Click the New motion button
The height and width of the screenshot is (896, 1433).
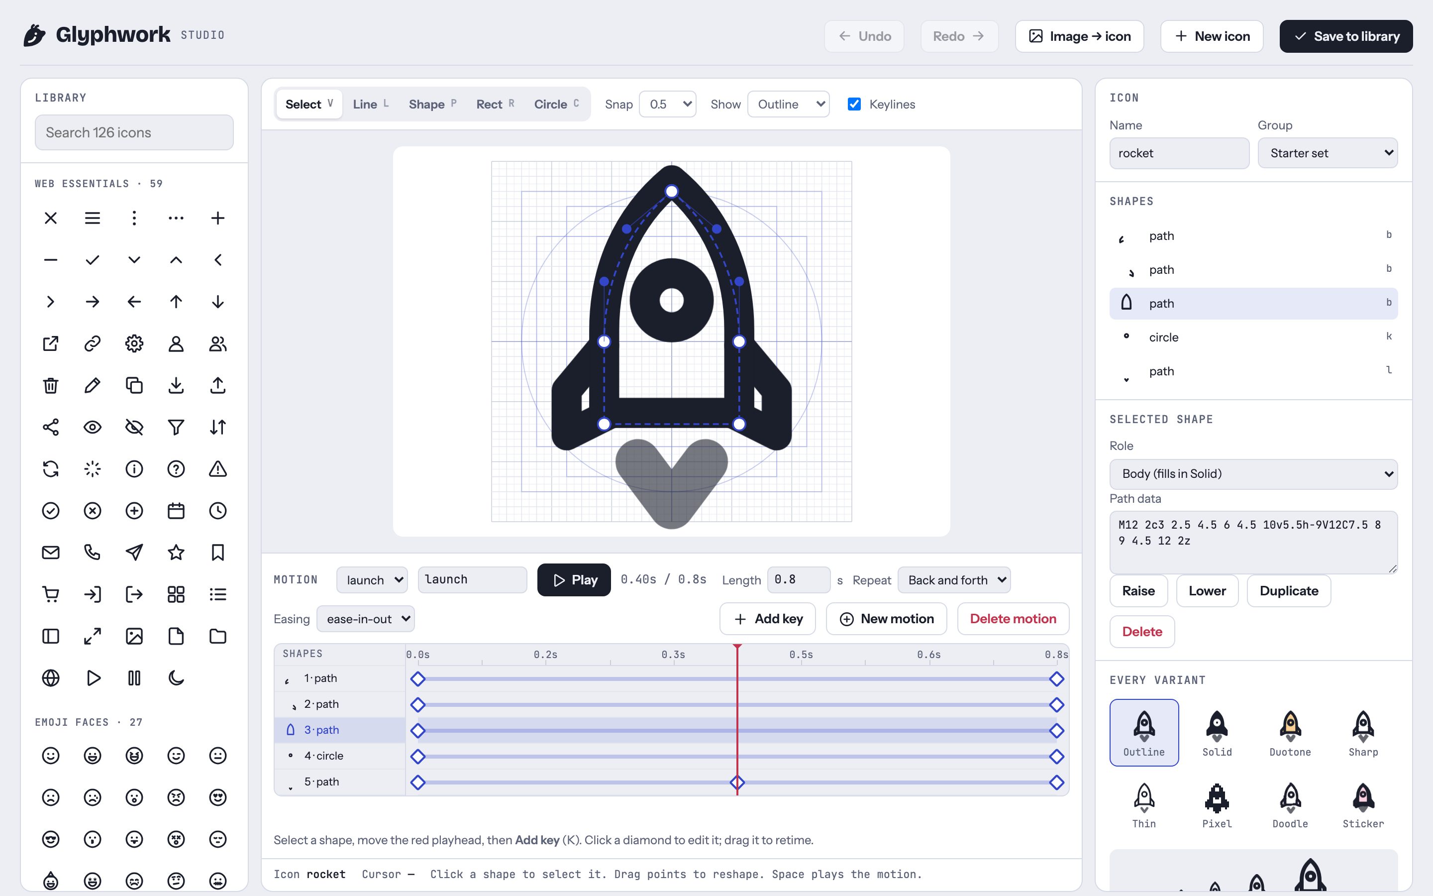[x=887, y=619]
